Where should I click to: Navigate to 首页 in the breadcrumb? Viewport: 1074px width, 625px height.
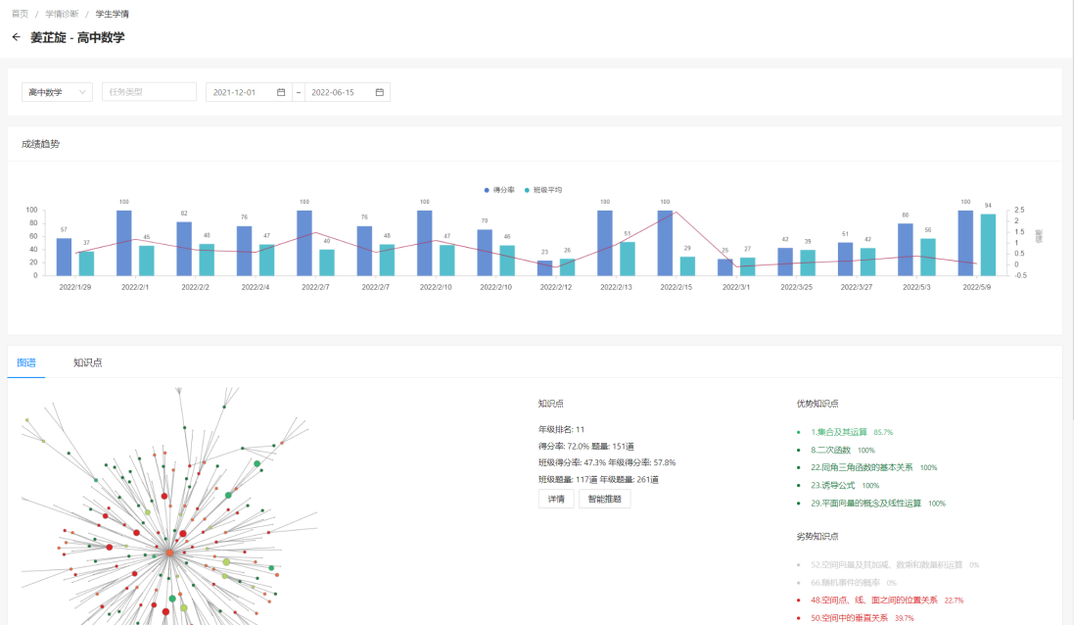pos(20,14)
